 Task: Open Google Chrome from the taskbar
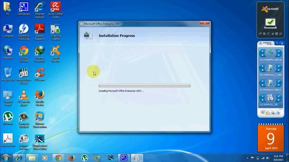click(x=58, y=158)
